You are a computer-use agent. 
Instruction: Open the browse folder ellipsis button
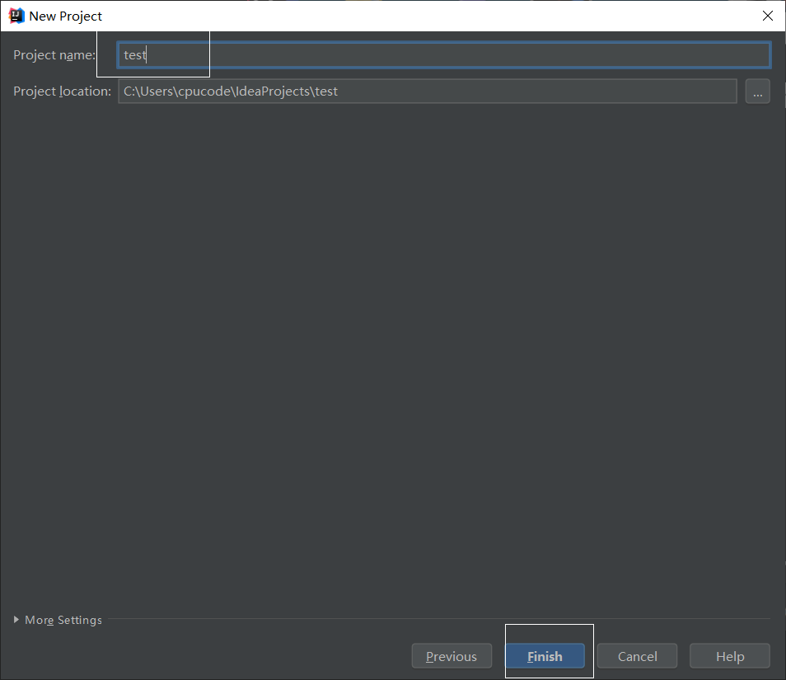(757, 91)
